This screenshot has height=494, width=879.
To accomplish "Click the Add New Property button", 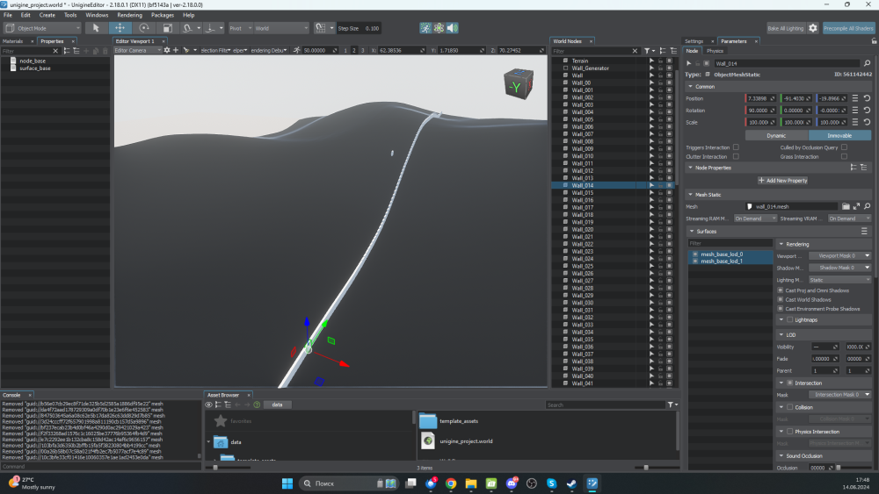I will pos(782,180).
